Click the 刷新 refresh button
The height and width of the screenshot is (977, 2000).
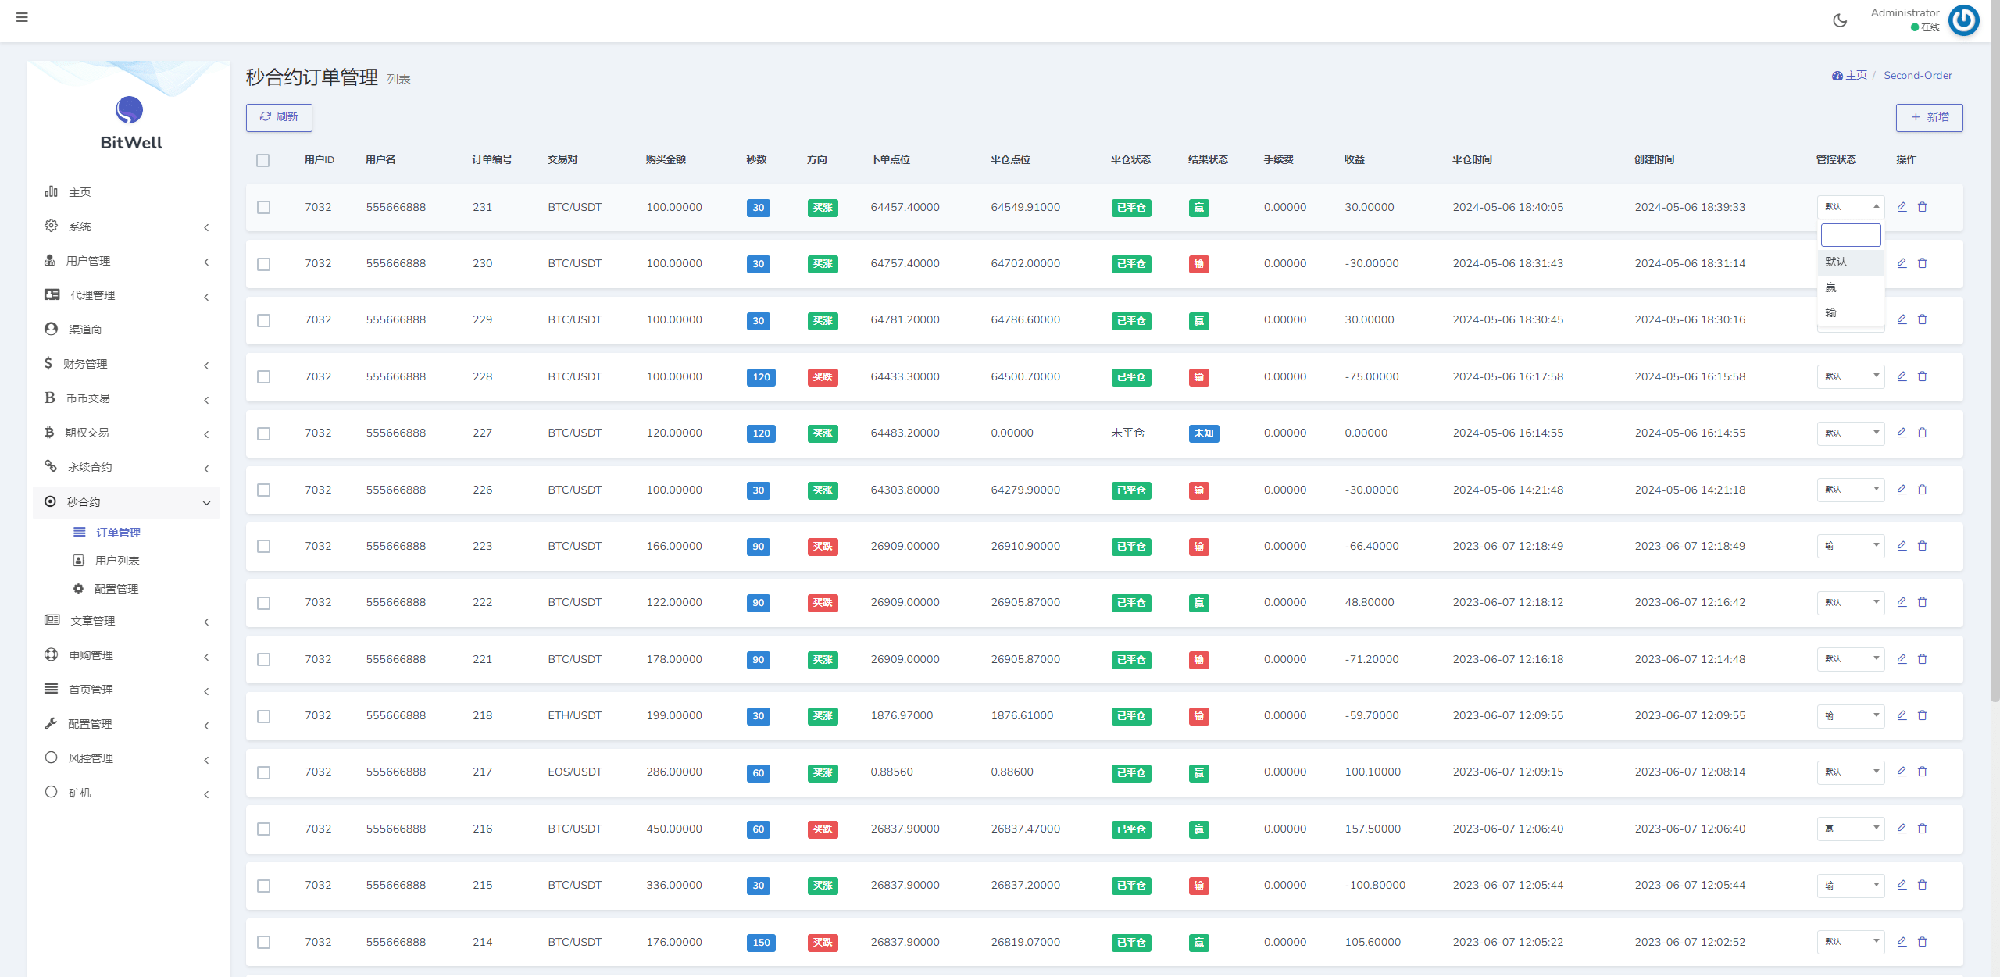pyautogui.click(x=279, y=117)
